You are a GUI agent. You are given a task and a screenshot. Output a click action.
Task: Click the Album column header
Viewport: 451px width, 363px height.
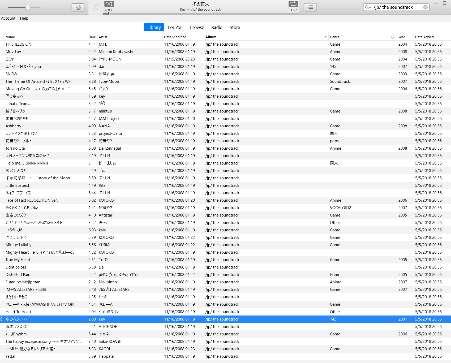[211, 37]
